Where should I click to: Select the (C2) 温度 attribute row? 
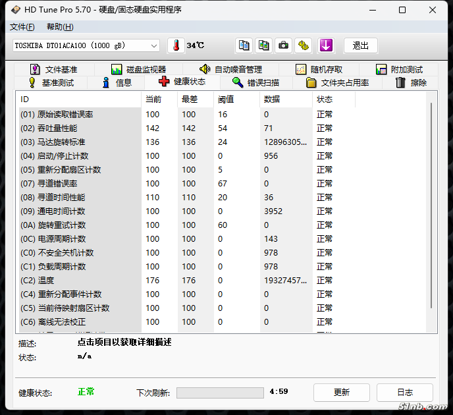(x=79, y=281)
